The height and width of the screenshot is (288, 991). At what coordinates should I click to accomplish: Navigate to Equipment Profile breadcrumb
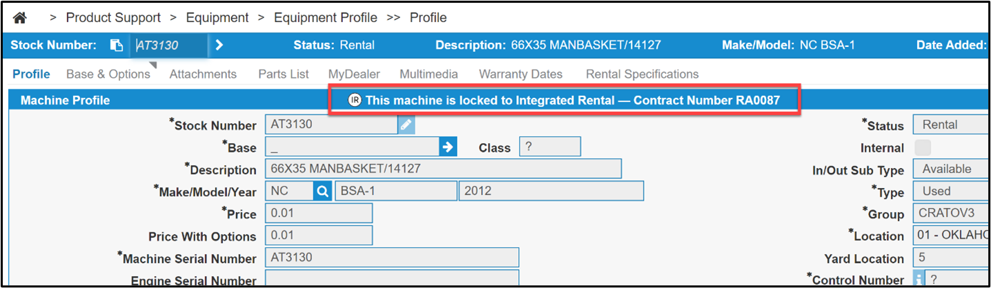tap(326, 17)
